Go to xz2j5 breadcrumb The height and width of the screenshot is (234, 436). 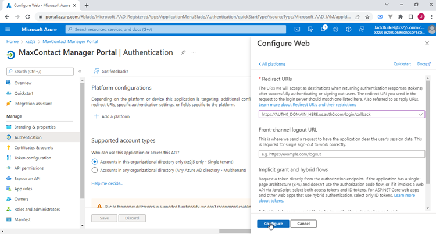30,41
